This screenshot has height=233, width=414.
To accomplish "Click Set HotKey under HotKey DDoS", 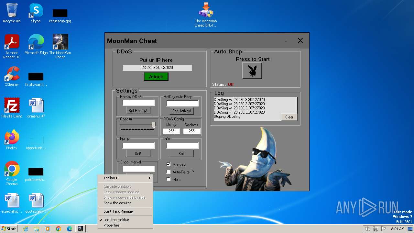I will [x=138, y=111].
